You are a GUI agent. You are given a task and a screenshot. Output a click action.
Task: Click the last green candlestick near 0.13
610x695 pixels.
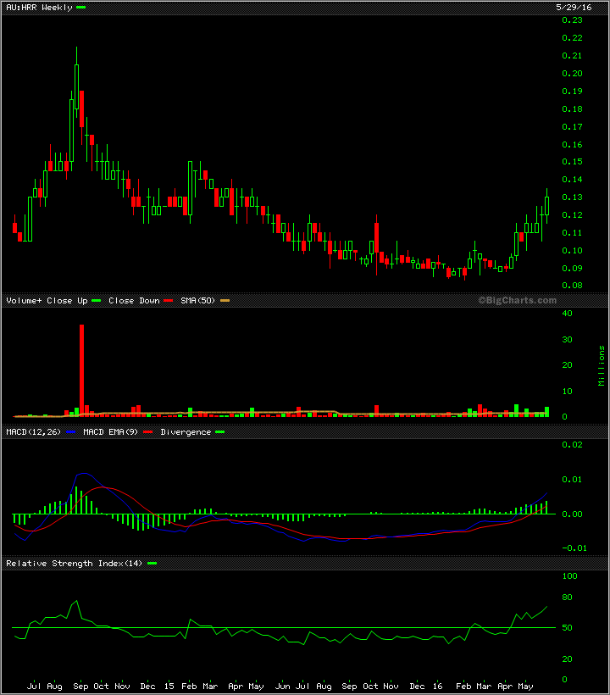(546, 206)
